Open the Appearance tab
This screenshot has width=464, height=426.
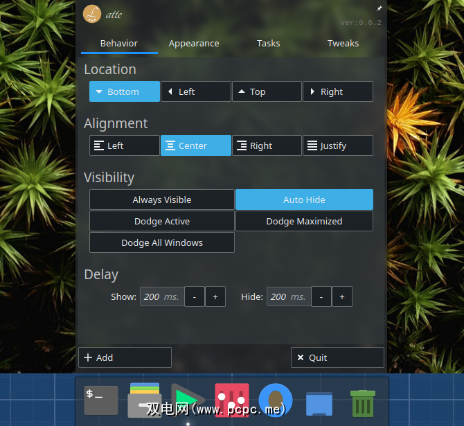(194, 44)
